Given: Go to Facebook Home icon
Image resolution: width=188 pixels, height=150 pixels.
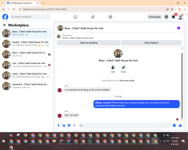Looking at the screenshot, I should pyautogui.click(x=75, y=17).
